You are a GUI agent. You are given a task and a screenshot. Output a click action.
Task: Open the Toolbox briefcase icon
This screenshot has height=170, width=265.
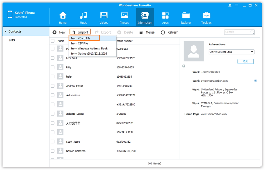(x=206, y=15)
